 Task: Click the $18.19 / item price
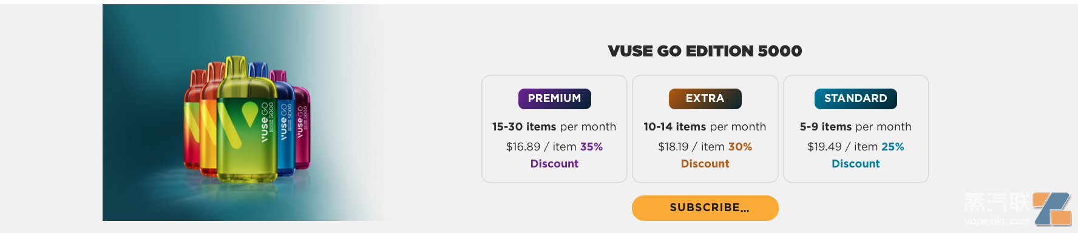click(x=691, y=147)
